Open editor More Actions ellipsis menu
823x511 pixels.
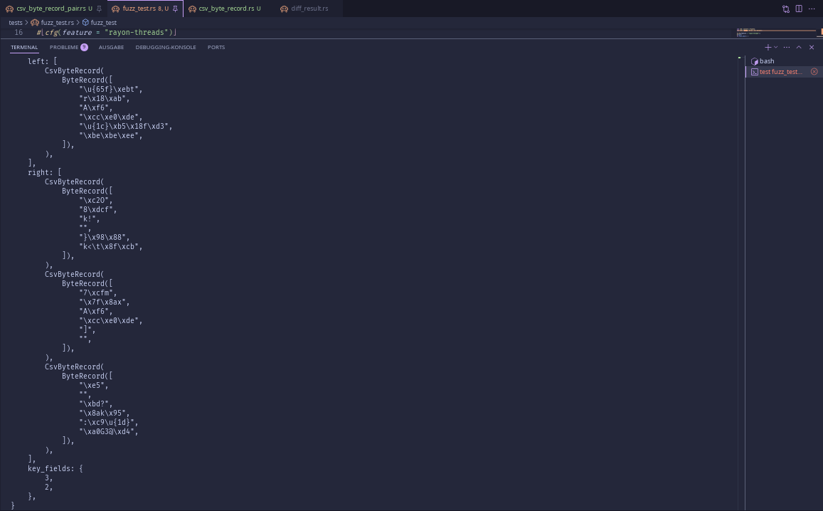point(812,9)
